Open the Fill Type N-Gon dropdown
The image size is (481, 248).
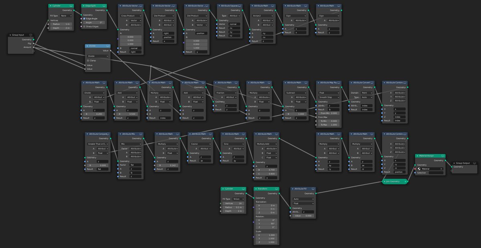pyautogui.click(x=239, y=199)
